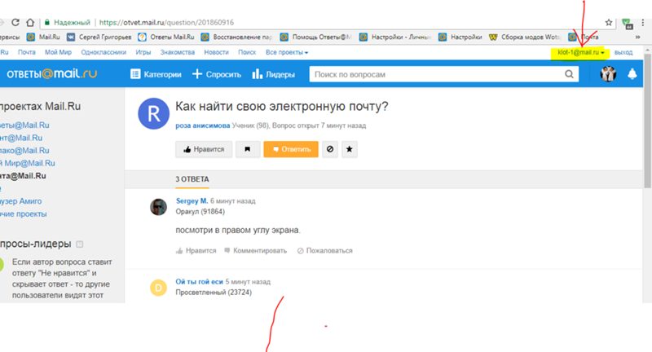Open Ой ты гой еси profile link
The width and height of the screenshot is (652, 352).
pos(199,282)
